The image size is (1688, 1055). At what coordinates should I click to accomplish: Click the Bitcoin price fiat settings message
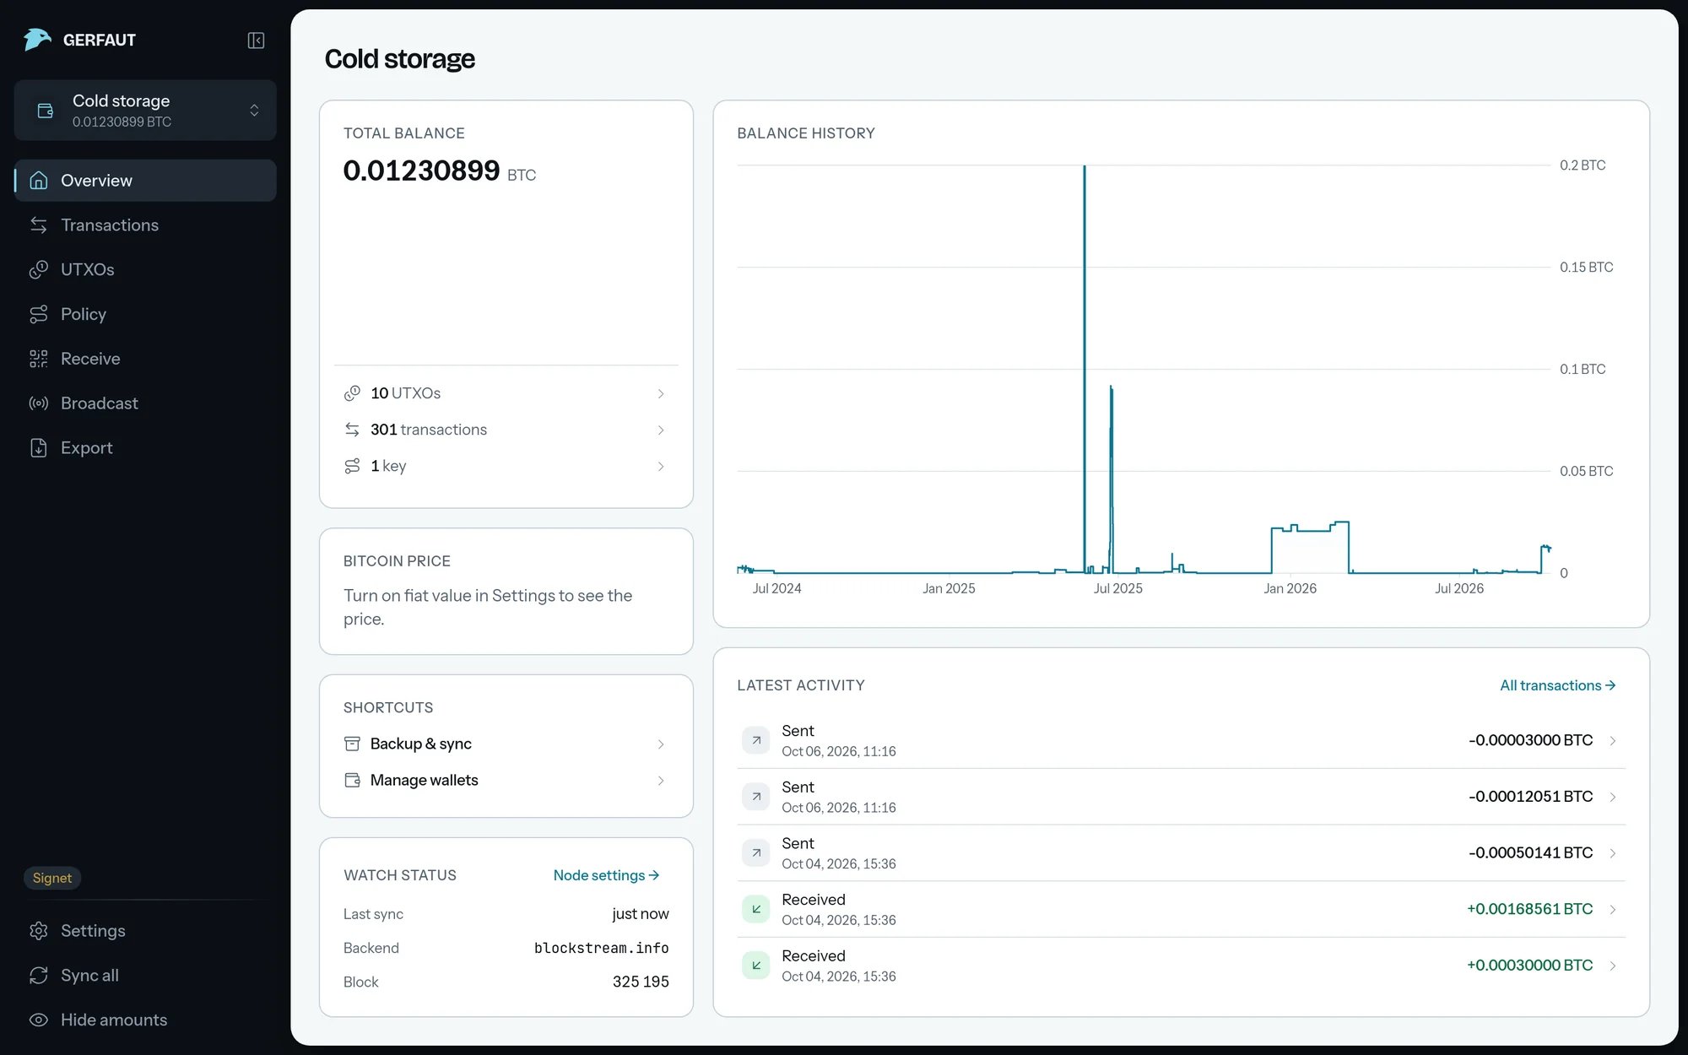pos(488,608)
